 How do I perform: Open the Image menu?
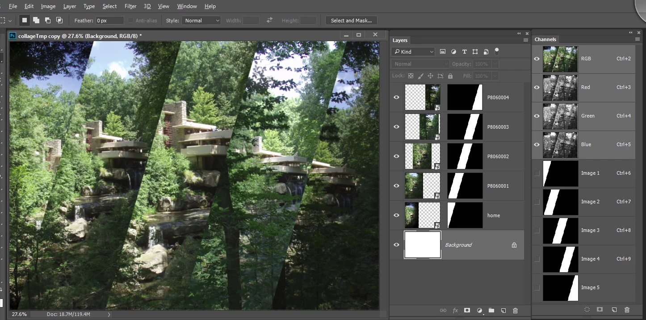click(48, 6)
